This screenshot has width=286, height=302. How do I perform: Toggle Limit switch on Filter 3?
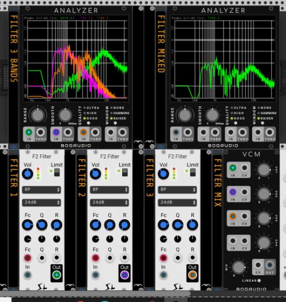point(193,172)
